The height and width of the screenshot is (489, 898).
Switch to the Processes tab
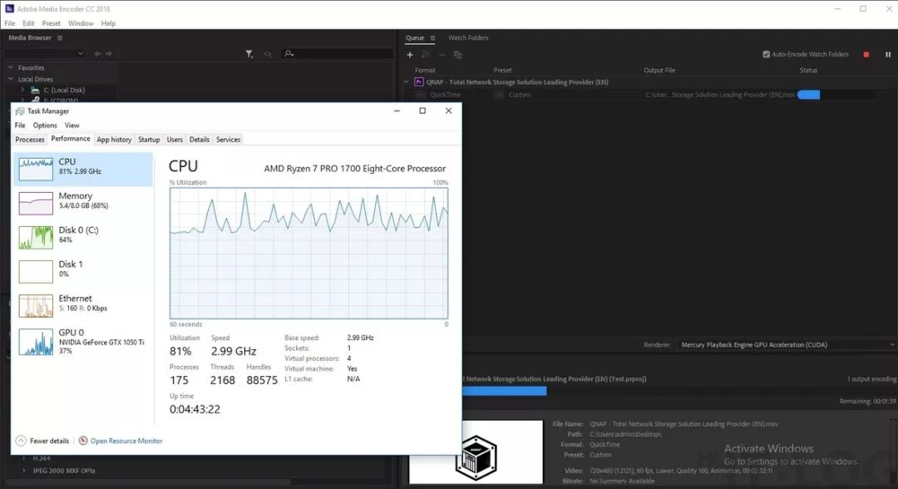coord(30,140)
